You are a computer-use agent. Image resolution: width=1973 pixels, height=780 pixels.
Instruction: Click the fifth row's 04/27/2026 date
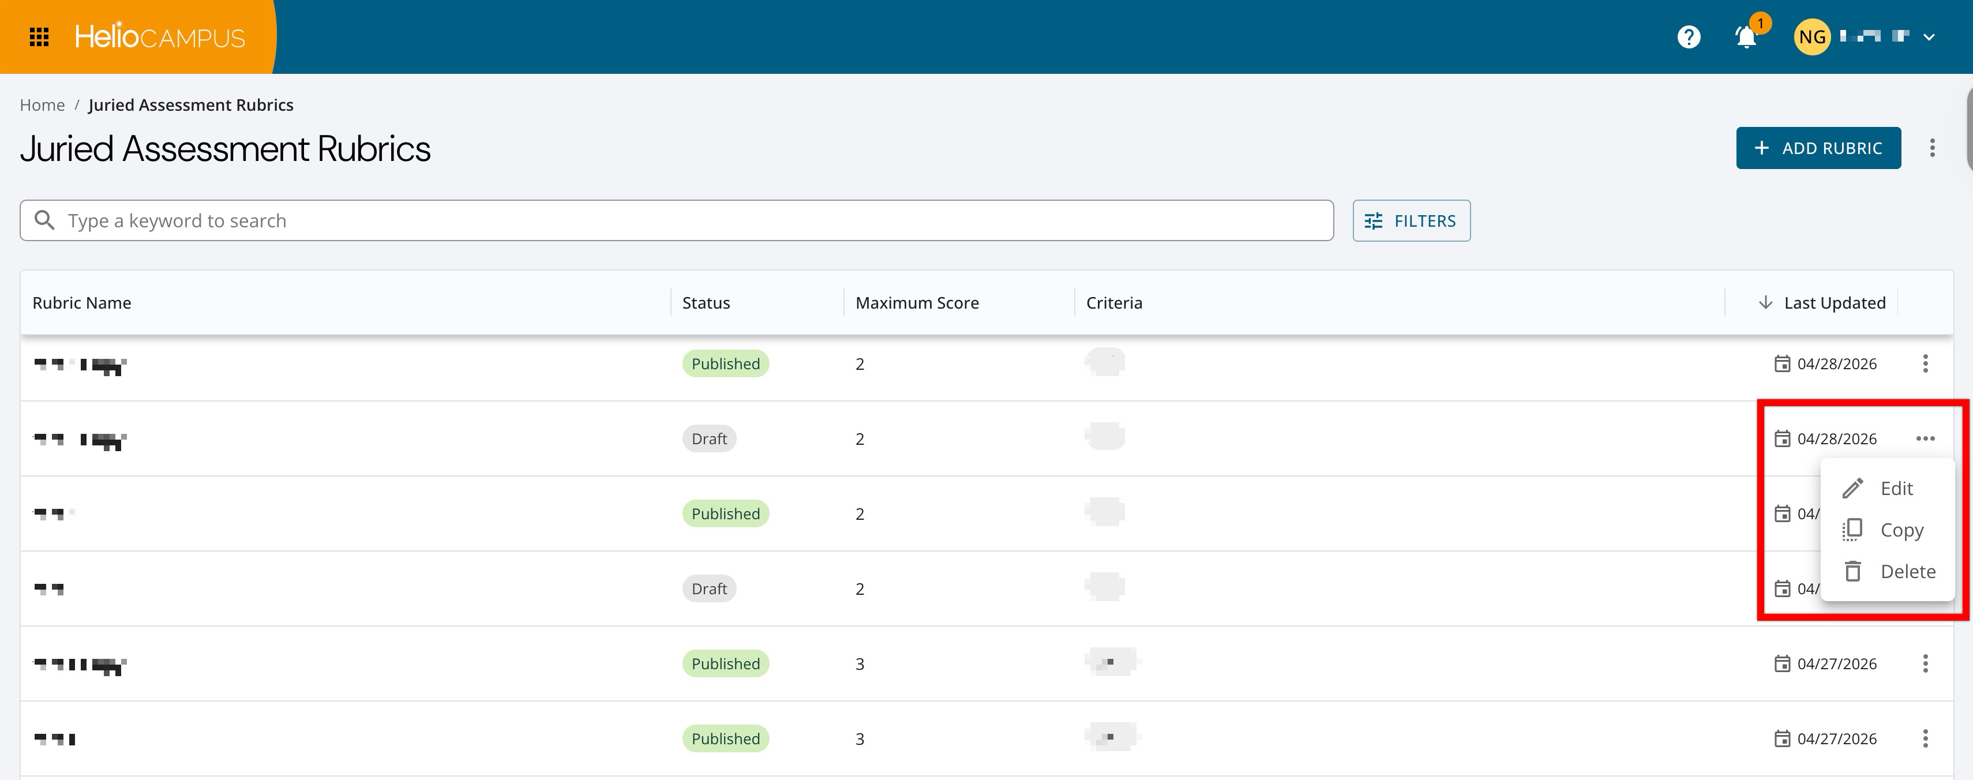1837,663
